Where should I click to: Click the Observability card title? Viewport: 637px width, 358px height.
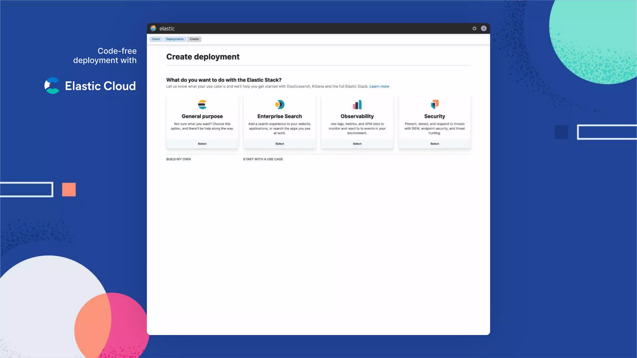tap(357, 116)
